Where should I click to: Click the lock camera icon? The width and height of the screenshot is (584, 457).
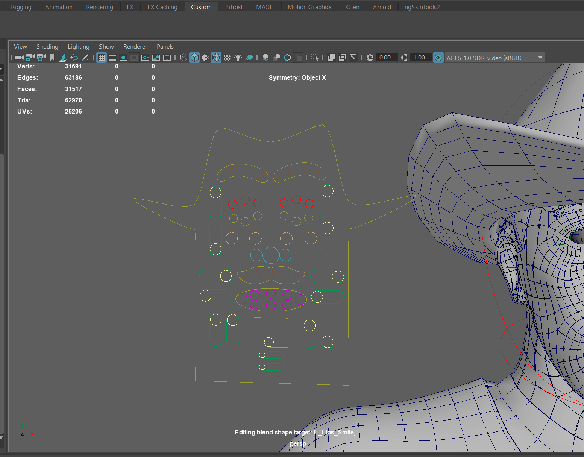click(30, 58)
